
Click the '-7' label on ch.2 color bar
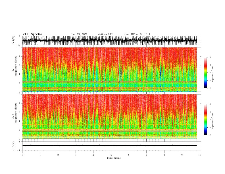click(x=210, y=135)
